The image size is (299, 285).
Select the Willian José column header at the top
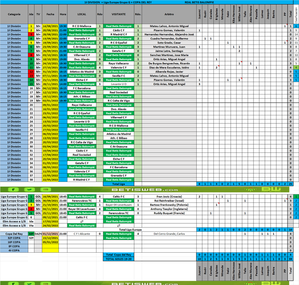pyautogui.click(x=239, y=14)
